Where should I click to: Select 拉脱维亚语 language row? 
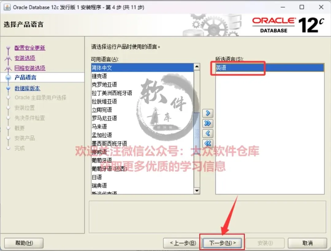coord(143,101)
